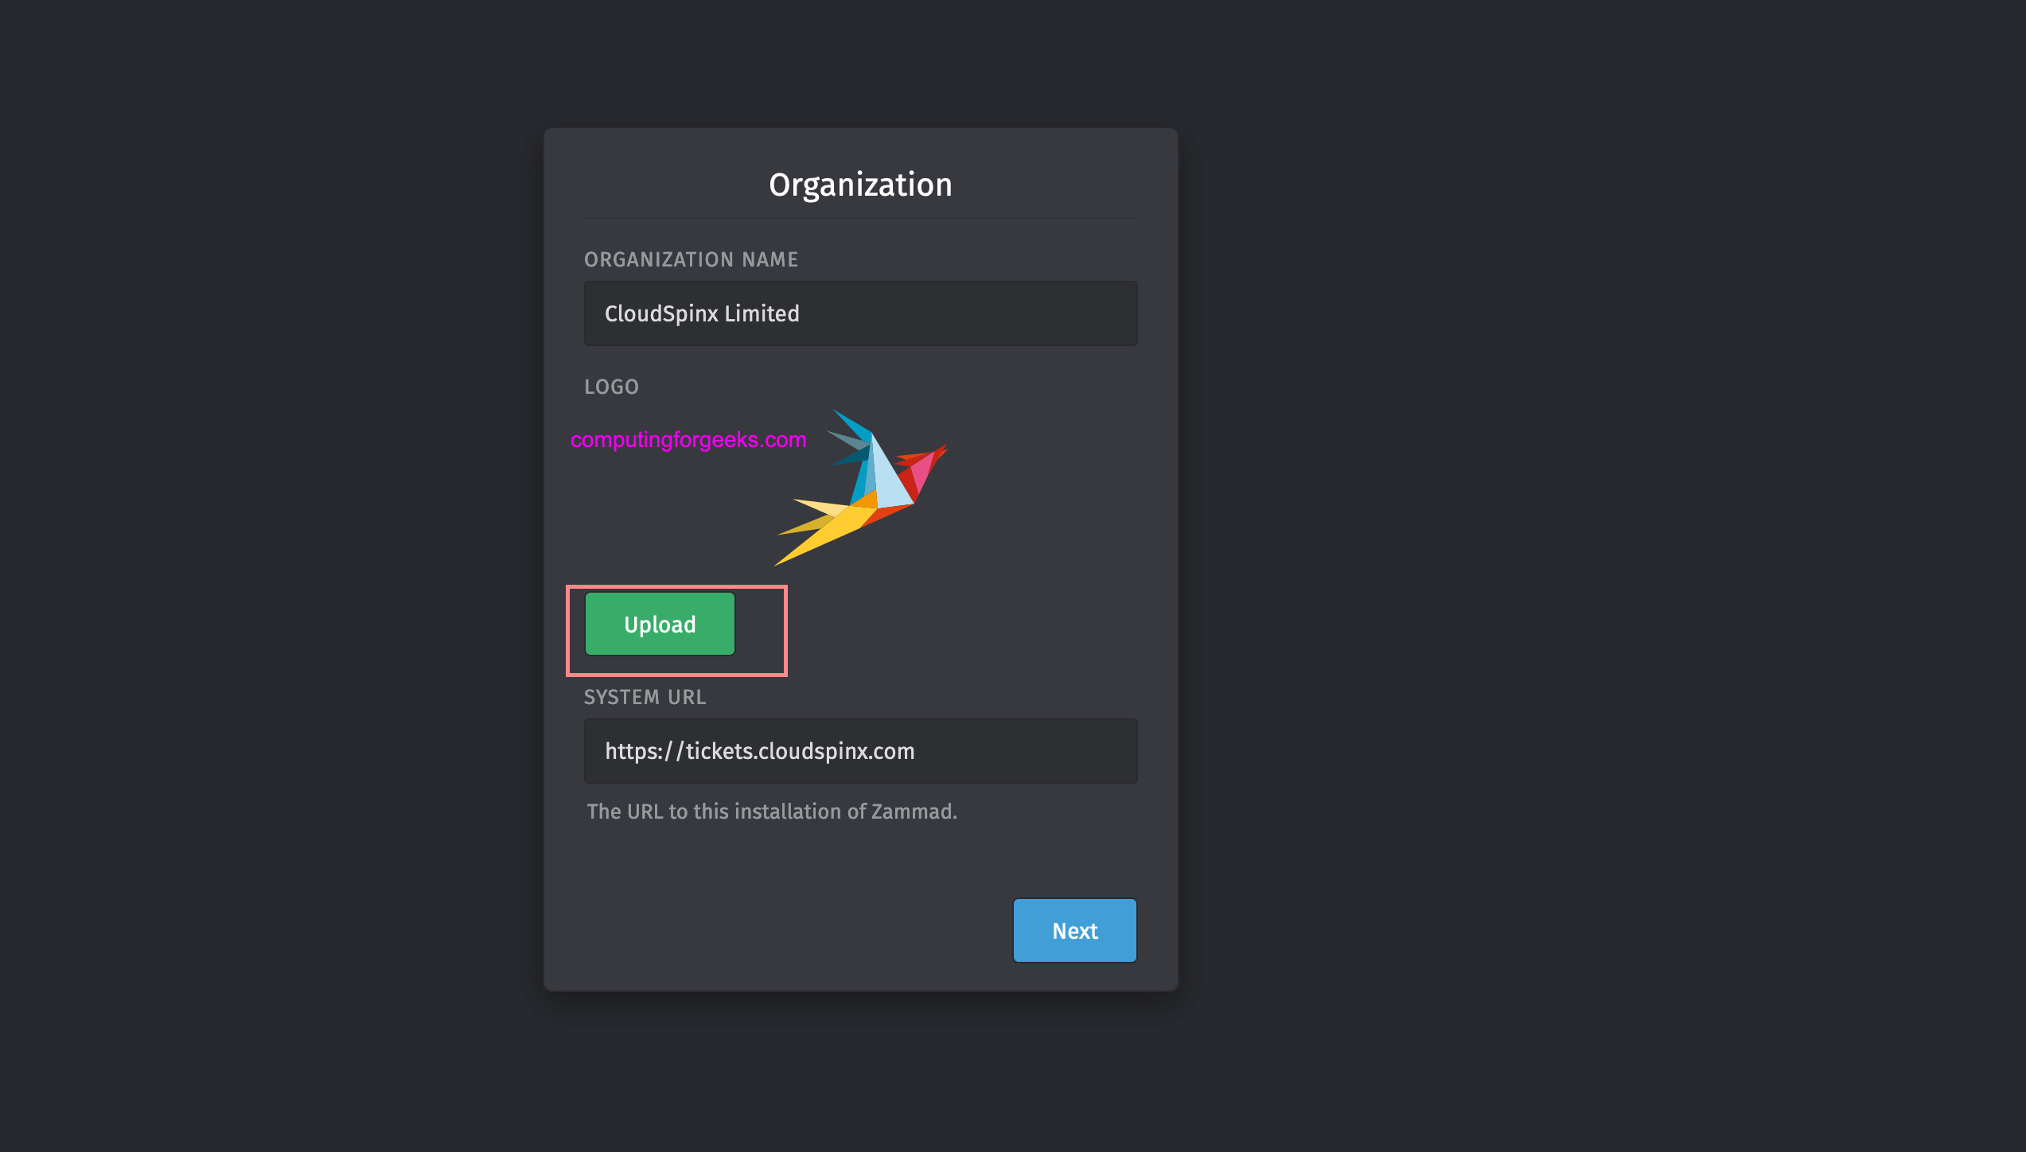Click the 'SYSTEM URL' label
Screen dimensions: 2026x1152
pyautogui.click(x=645, y=697)
